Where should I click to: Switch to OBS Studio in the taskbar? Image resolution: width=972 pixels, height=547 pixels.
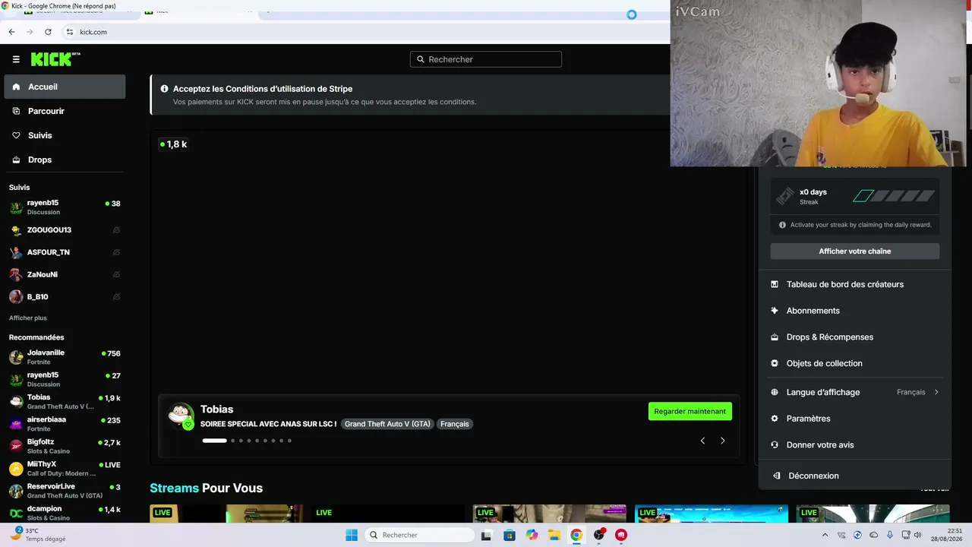(599, 535)
